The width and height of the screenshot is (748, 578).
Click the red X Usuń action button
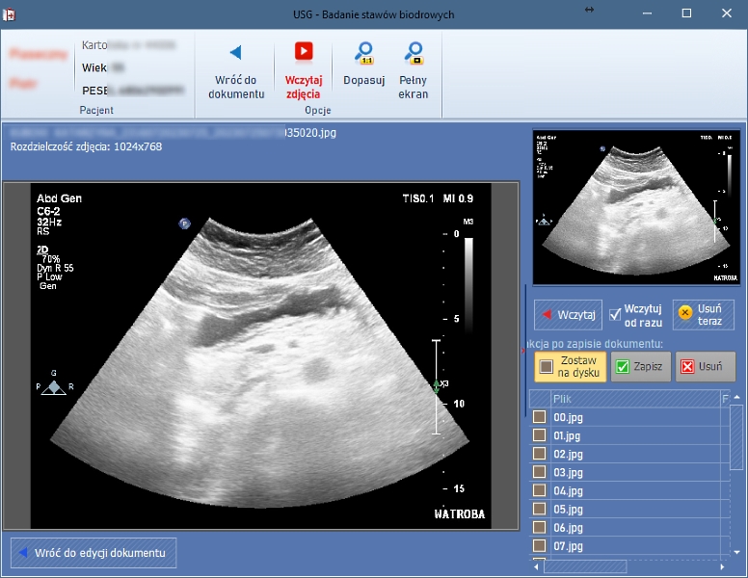click(x=705, y=367)
